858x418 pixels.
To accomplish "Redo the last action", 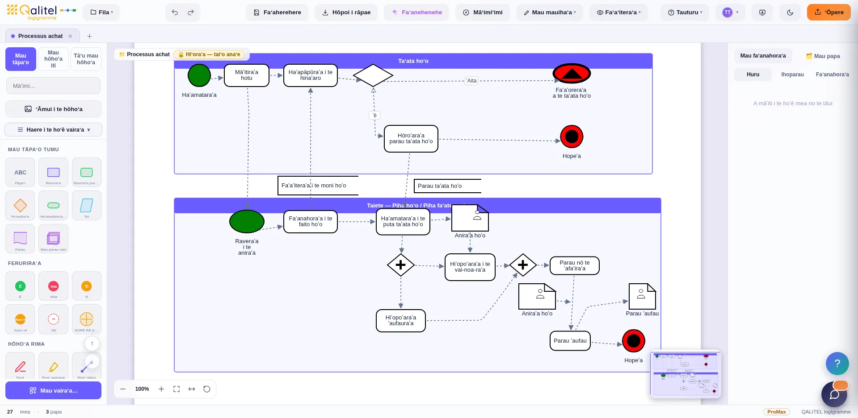I will [x=191, y=12].
